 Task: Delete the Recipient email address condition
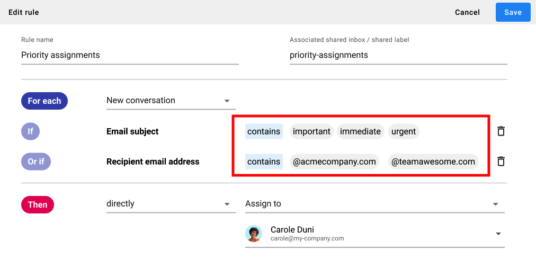pos(501,162)
